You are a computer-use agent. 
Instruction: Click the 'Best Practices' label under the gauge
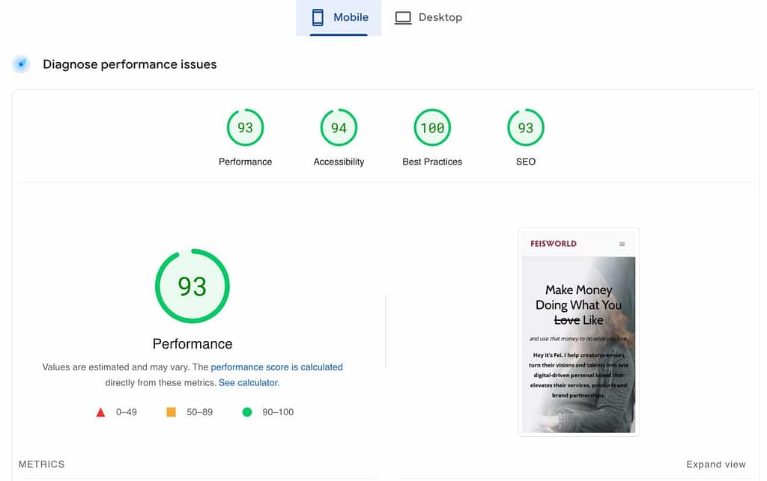pos(432,162)
